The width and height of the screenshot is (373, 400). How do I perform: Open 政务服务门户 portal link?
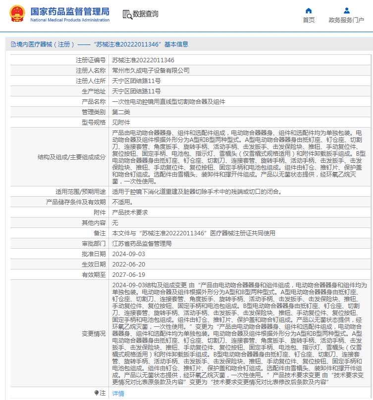pos(346,20)
